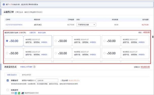Open 使用限制 on second-row right coupon
This screenshot has height=95, width=154.
(x=134, y=55)
